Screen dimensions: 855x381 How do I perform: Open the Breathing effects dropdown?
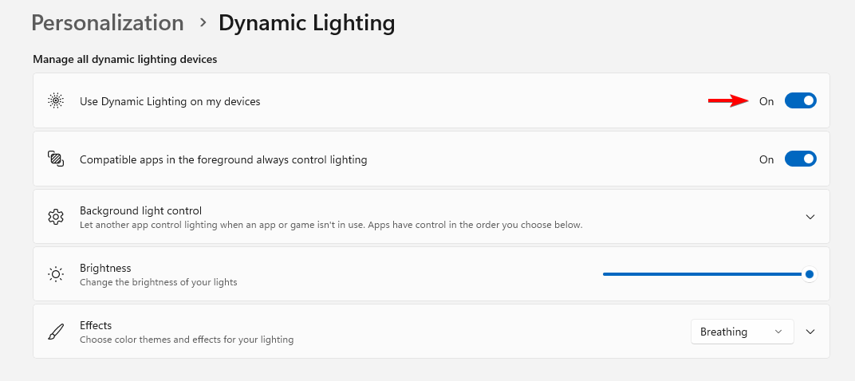742,332
